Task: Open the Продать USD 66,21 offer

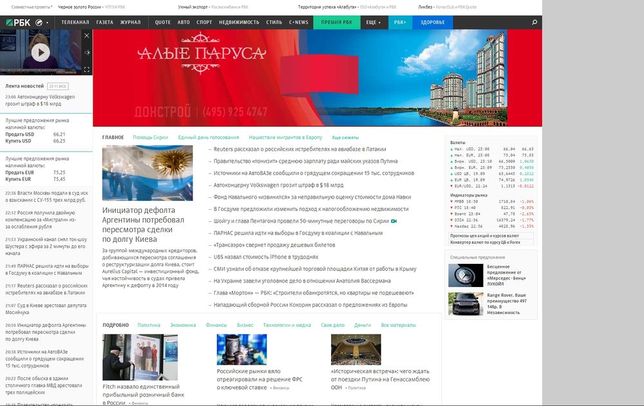Action: tap(35, 134)
